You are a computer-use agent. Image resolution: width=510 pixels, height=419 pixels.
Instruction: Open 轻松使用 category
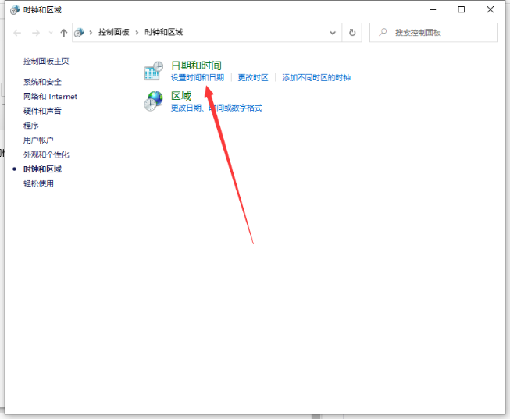point(38,183)
